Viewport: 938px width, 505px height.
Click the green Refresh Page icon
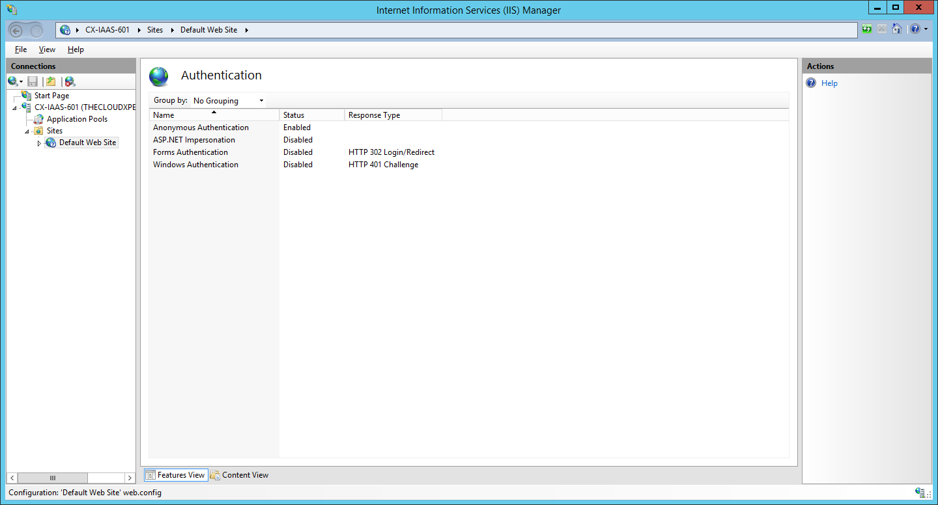pos(866,29)
